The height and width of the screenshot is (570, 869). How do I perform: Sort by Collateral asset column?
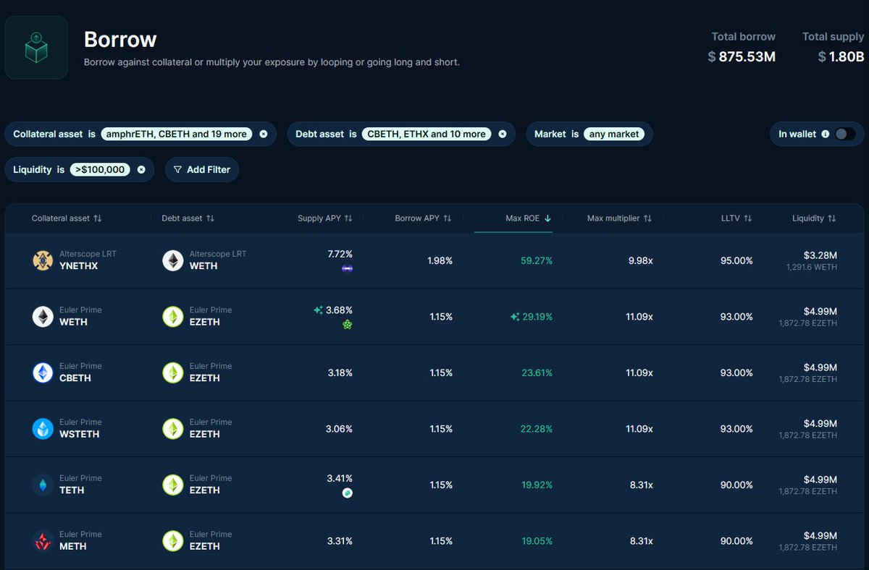pos(67,218)
